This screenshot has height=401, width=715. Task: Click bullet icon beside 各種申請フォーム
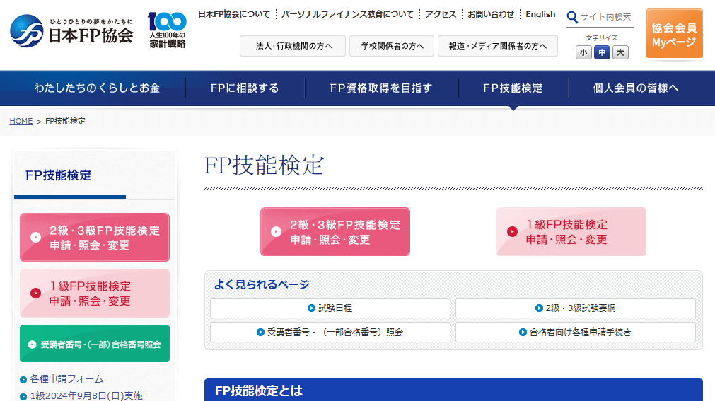23,380
